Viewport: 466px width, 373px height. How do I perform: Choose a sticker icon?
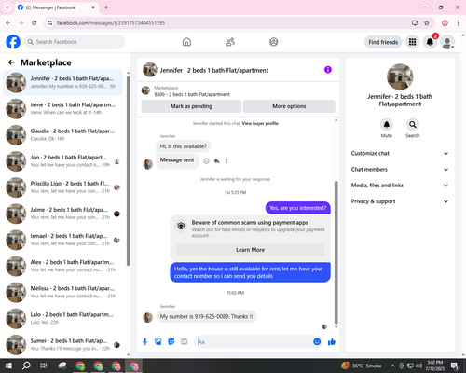pos(171,342)
